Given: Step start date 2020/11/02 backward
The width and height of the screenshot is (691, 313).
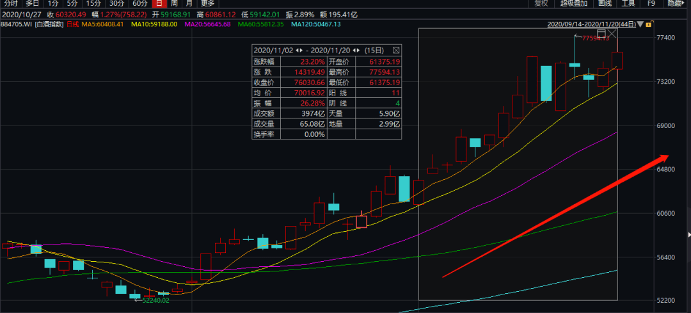Looking at the screenshot, I should point(296,50).
